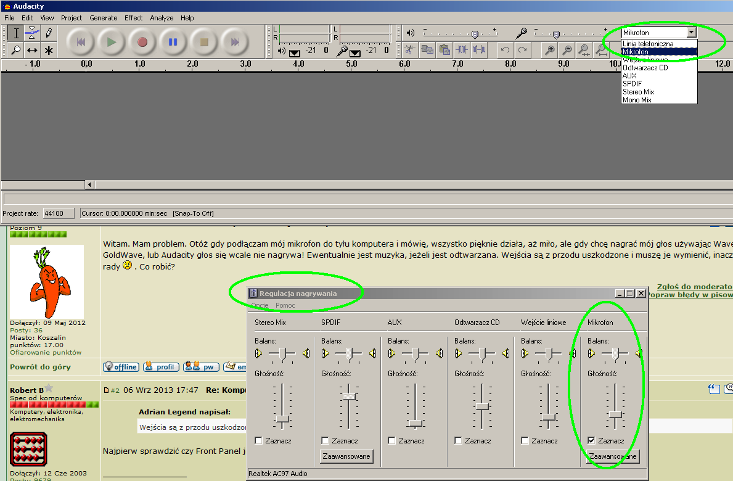Click Zaawansowane button under SPDIF
The height and width of the screenshot is (481, 733).
pos(346,456)
